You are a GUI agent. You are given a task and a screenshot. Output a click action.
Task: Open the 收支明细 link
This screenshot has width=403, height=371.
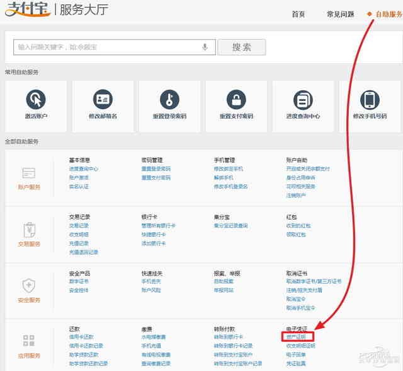79,235
